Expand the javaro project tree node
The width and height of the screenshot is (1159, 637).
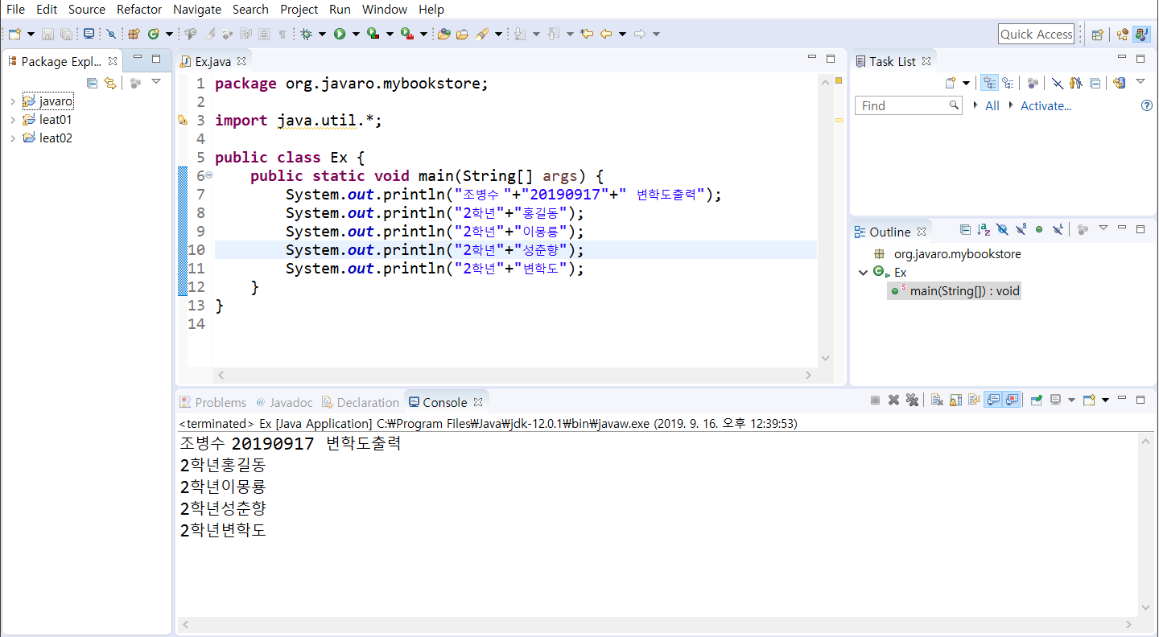coord(13,102)
